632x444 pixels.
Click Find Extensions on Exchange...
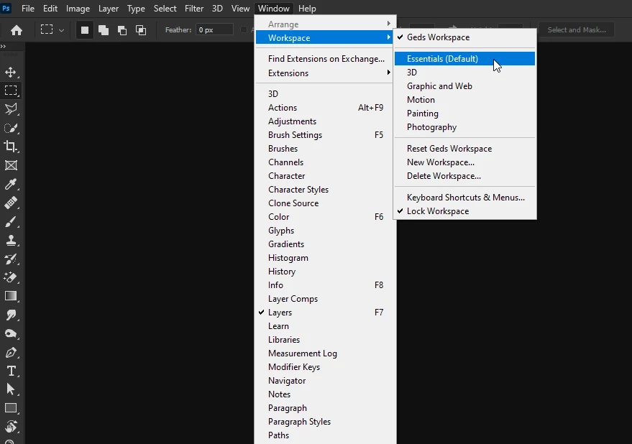[325, 59]
